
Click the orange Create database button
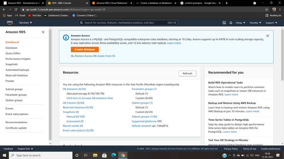[85, 49]
